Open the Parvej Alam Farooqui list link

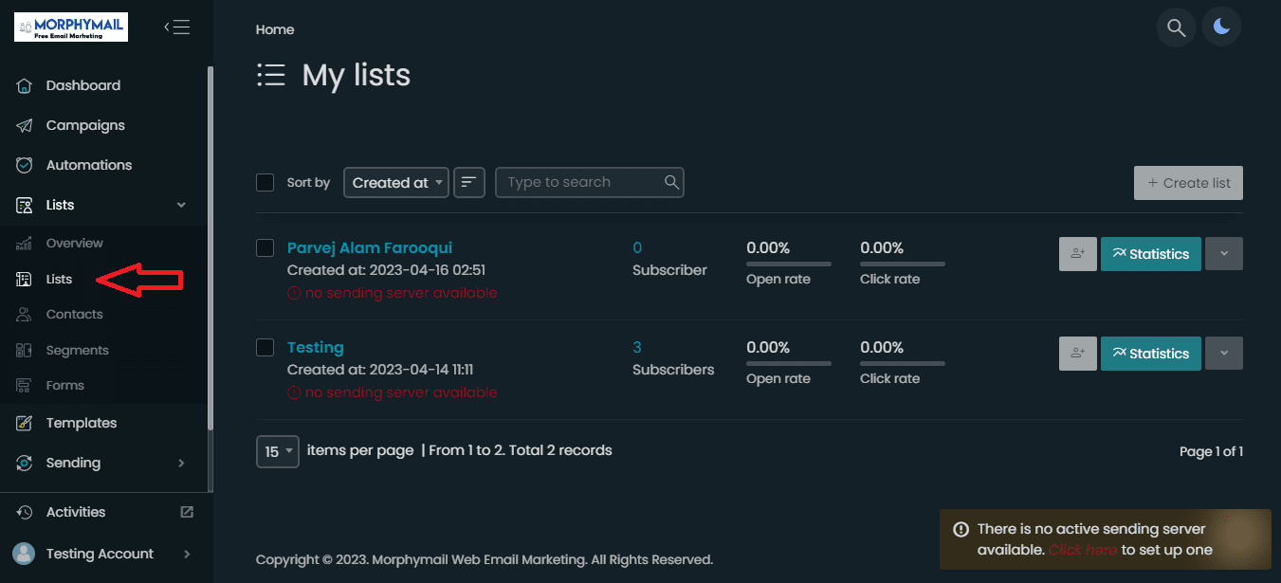tap(370, 248)
